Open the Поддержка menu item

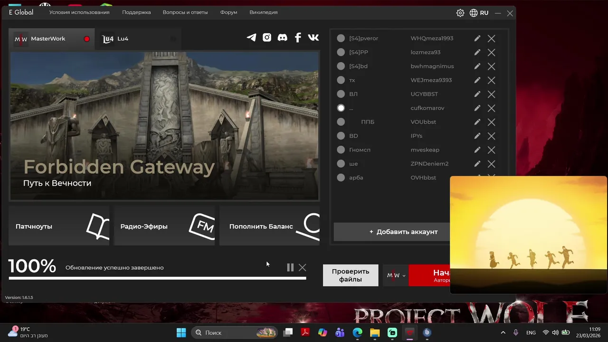point(136,12)
